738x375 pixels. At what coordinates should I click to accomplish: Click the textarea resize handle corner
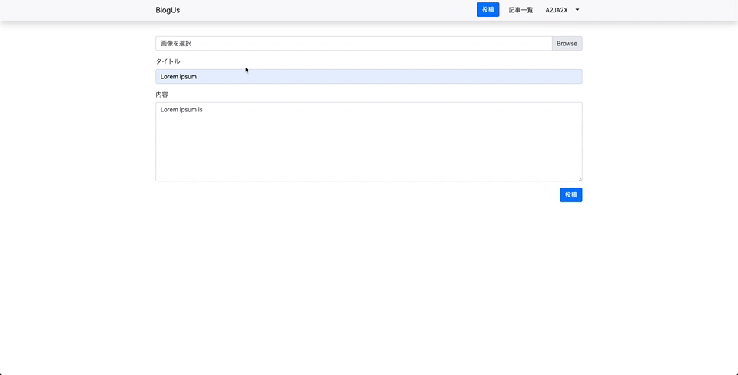pos(579,178)
